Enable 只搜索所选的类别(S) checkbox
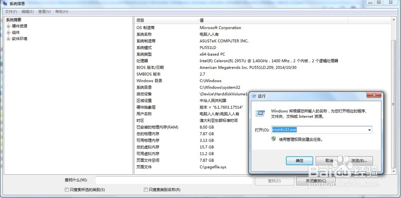The image size is (401, 198). pyautogui.click(x=67, y=190)
